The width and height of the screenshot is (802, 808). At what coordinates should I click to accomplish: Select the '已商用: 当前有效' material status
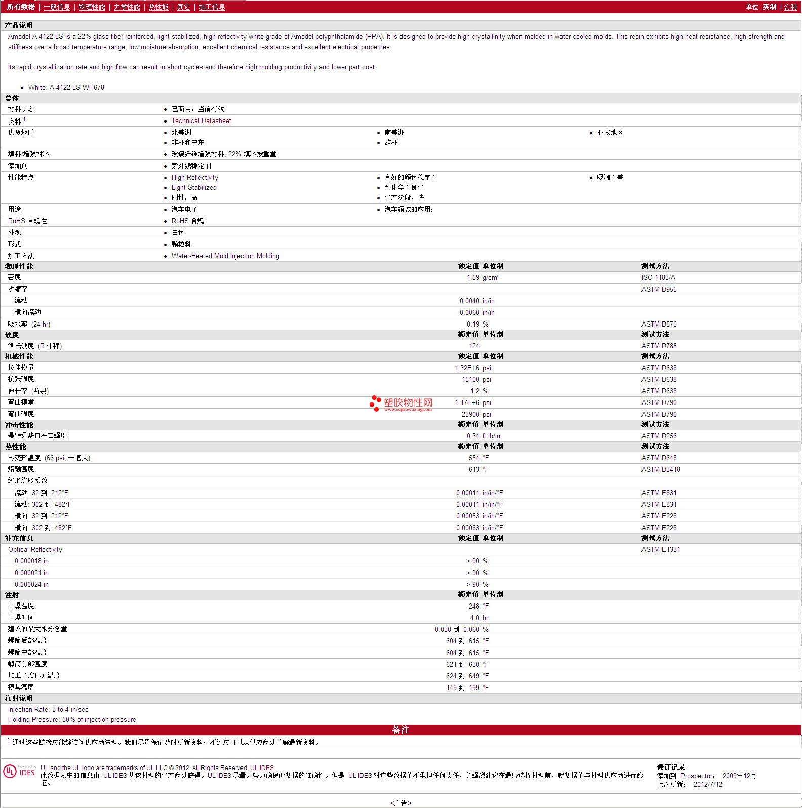point(197,109)
